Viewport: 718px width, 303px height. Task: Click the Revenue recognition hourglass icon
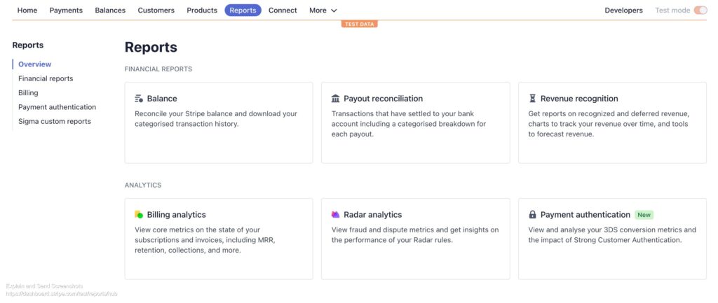click(532, 99)
